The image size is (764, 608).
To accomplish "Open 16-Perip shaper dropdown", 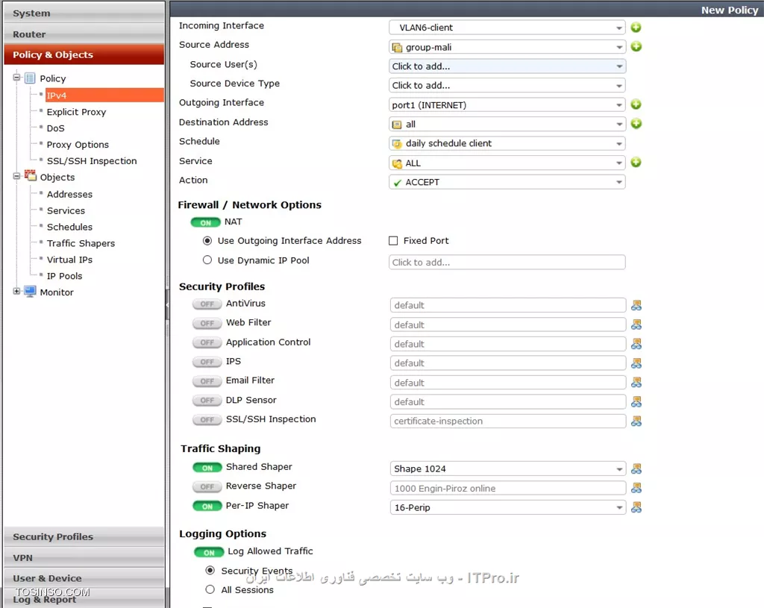I will tap(507, 507).
